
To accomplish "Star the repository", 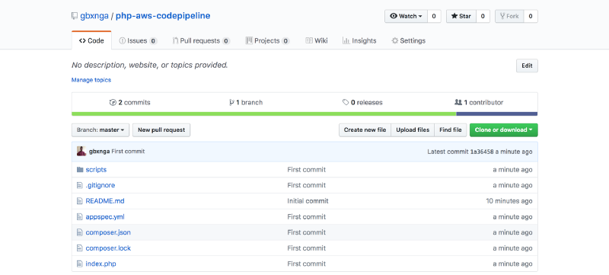I will click(x=461, y=16).
